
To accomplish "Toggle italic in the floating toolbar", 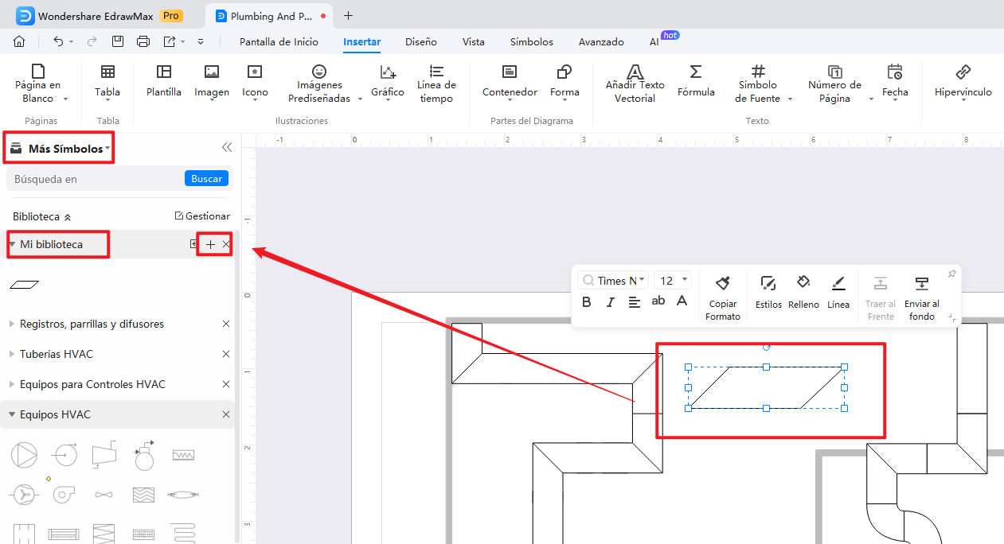I will click(x=611, y=301).
